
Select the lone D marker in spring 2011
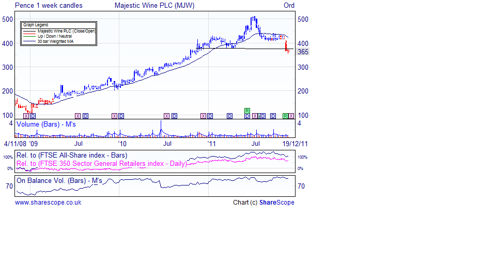tap(229, 116)
